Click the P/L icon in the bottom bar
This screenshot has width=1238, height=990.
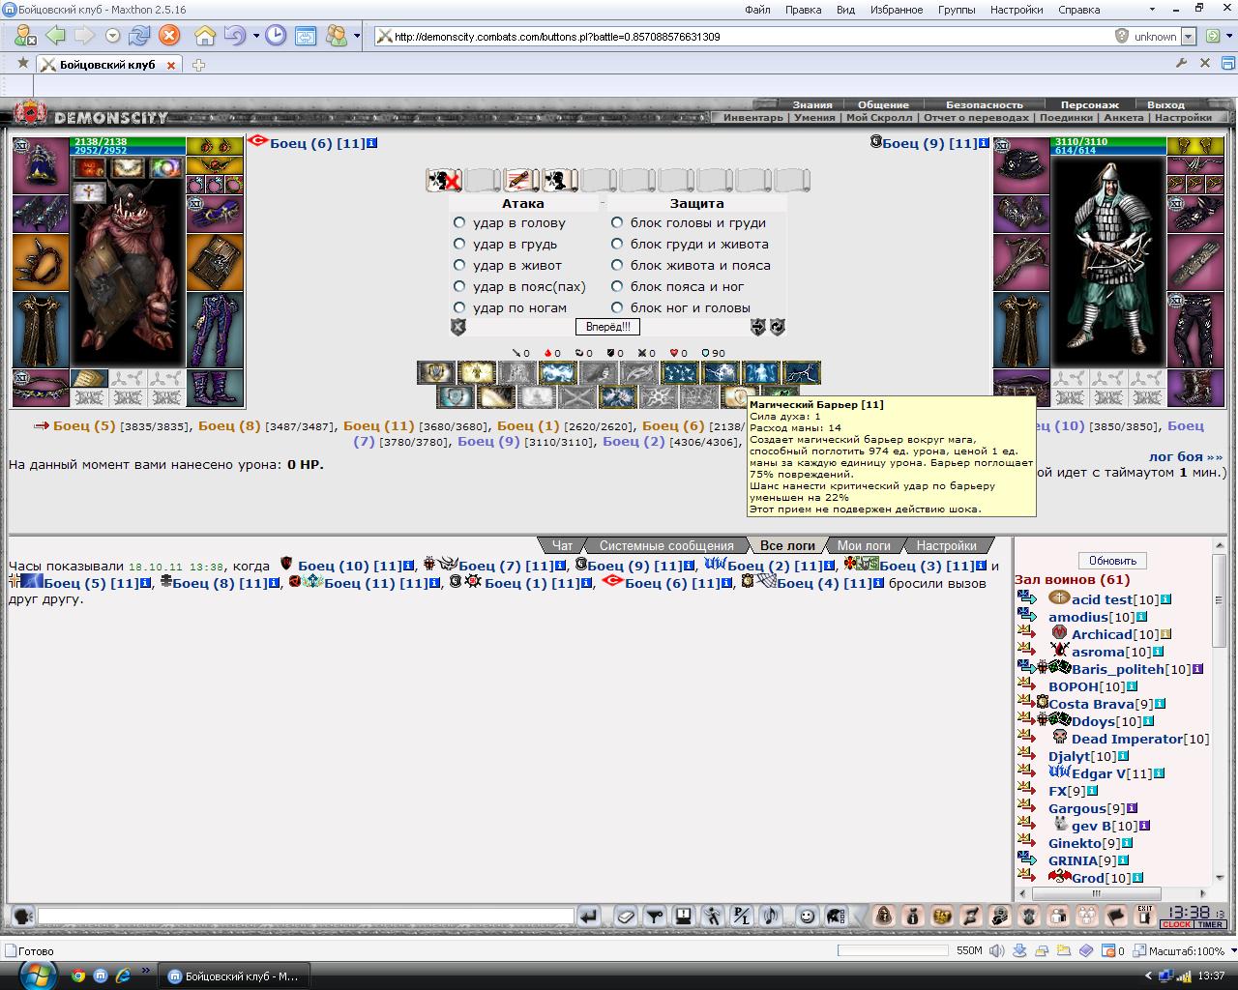coord(742,916)
